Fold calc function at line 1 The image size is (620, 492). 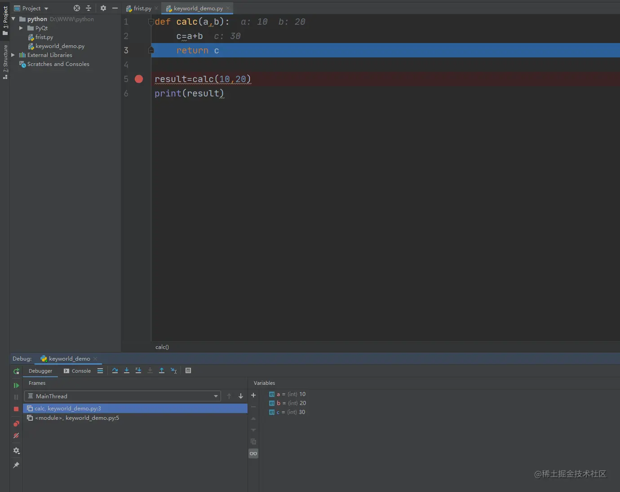point(151,22)
